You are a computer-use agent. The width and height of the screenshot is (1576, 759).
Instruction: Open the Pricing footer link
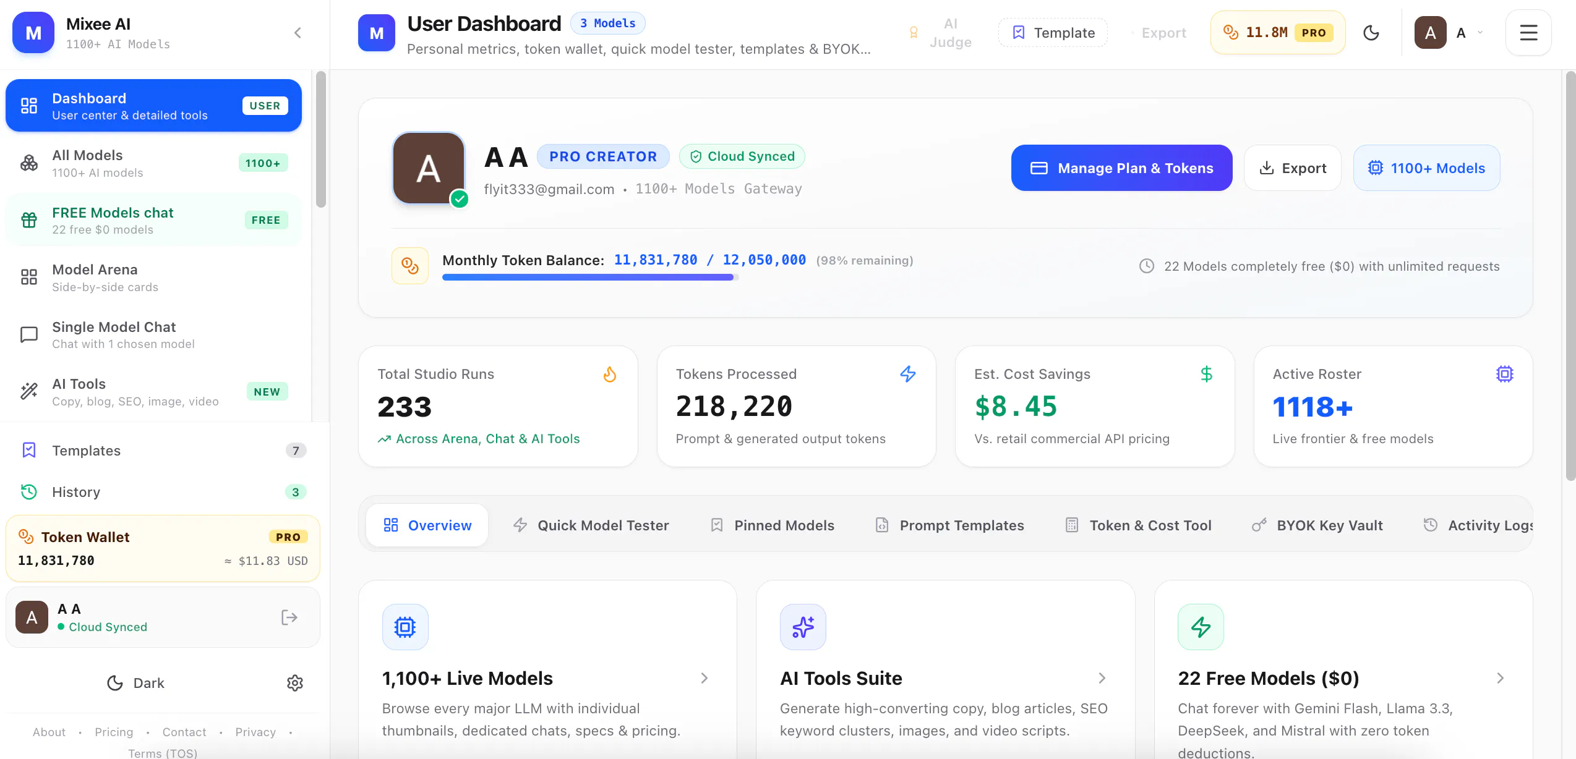click(114, 732)
